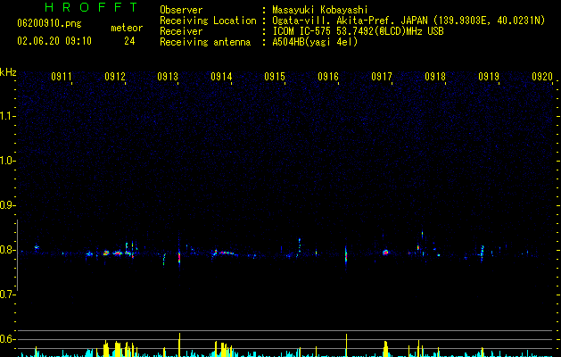The image size is (561, 357).
Task: Click the 0918 time marker
Action: pyautogui.click(x=435, y=77)
